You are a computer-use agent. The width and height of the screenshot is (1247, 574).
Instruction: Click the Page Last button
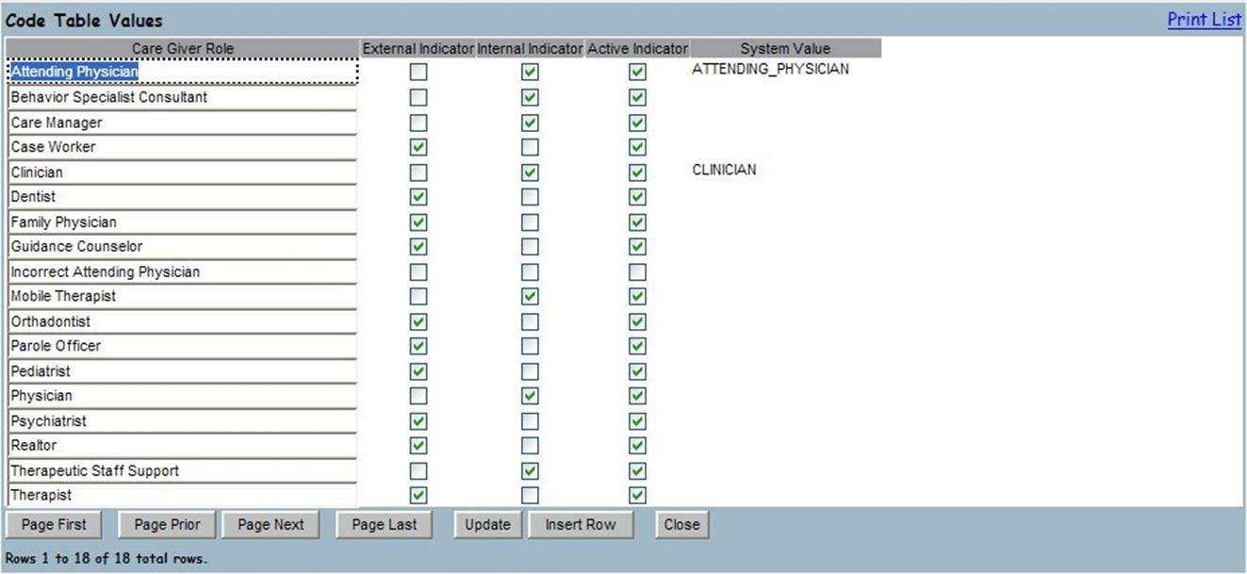(385, 524)
